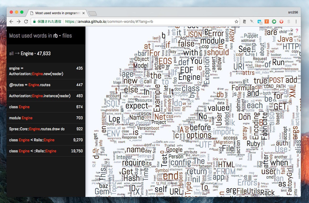Screen dimensions: 309x203
Task: Open the orange Y Hacker News extension
Action: 267,22
